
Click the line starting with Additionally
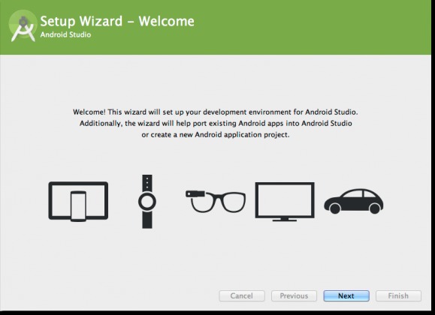pyautogui.click(x=216, y=123)
